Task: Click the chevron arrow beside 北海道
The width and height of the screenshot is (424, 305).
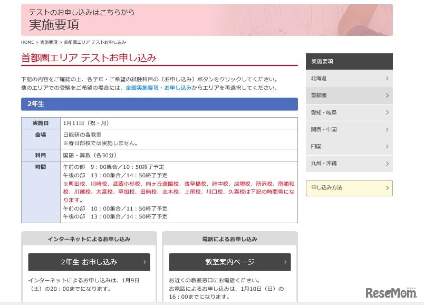Action: 387,79
